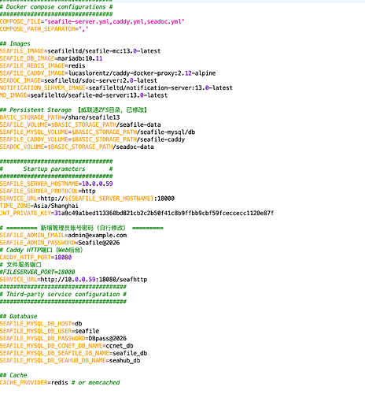Click the SEAFILE_DB_IMAGE mariadb line
The width and height of the screenshot is (365, 394).
click(51, 58)
